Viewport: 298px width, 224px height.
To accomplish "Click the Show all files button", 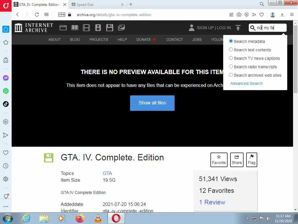I will click(152, 103).
